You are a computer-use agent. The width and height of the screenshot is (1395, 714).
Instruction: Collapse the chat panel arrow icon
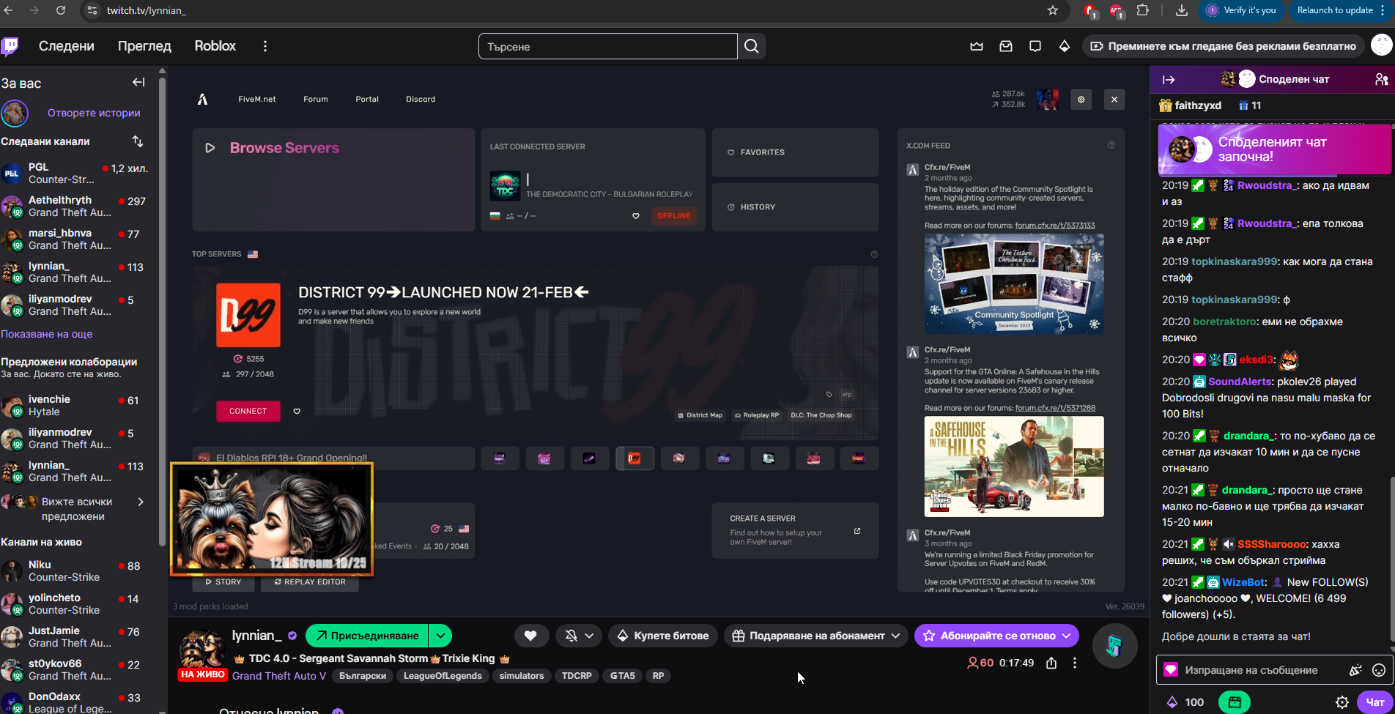[x=1169, y=79]
